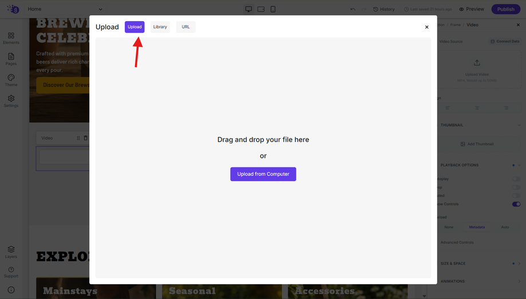Switch to mobile view
The width and height of the screenshot is (526, 299).
click(x=273, y=9)
